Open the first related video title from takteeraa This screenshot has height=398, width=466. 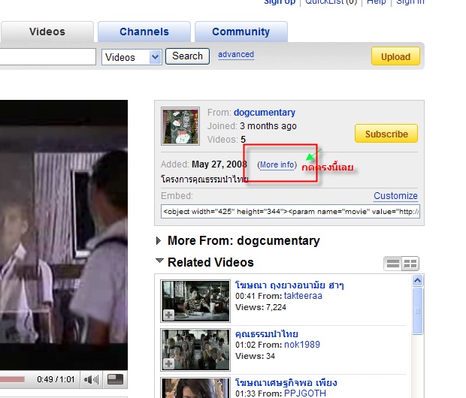click(289, 285)
